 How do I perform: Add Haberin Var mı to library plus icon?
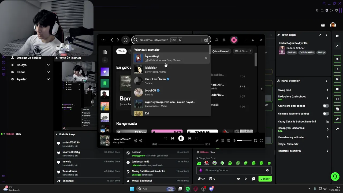[x=141, y=140]
